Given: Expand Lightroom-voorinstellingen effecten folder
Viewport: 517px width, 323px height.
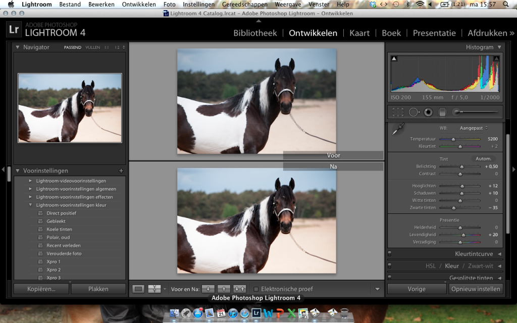Looking at the screenshot, I should pos(30,197).
